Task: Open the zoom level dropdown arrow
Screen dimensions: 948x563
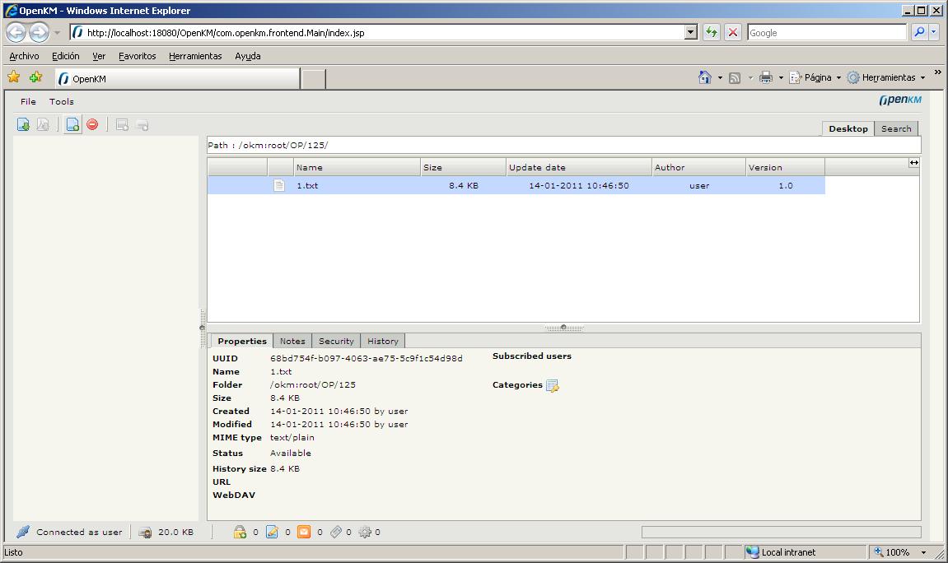Action: coord(923,552)
